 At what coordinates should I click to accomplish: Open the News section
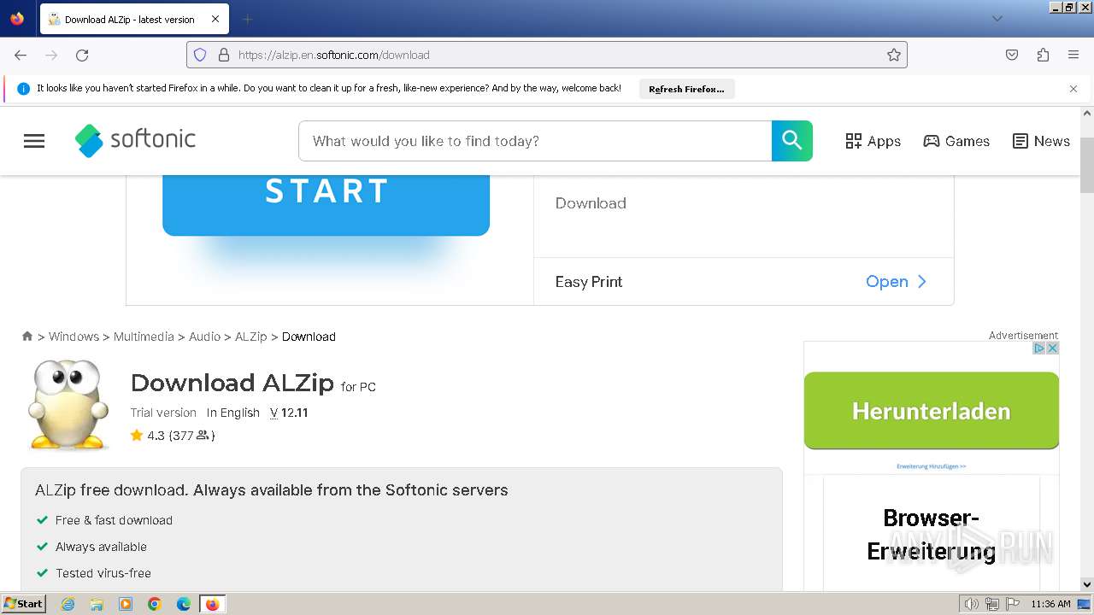coord(1041,141)
